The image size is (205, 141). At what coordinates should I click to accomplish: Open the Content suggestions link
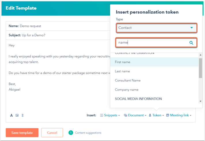88,133
